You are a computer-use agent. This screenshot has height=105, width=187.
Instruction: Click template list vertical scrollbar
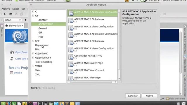[119, 41]
